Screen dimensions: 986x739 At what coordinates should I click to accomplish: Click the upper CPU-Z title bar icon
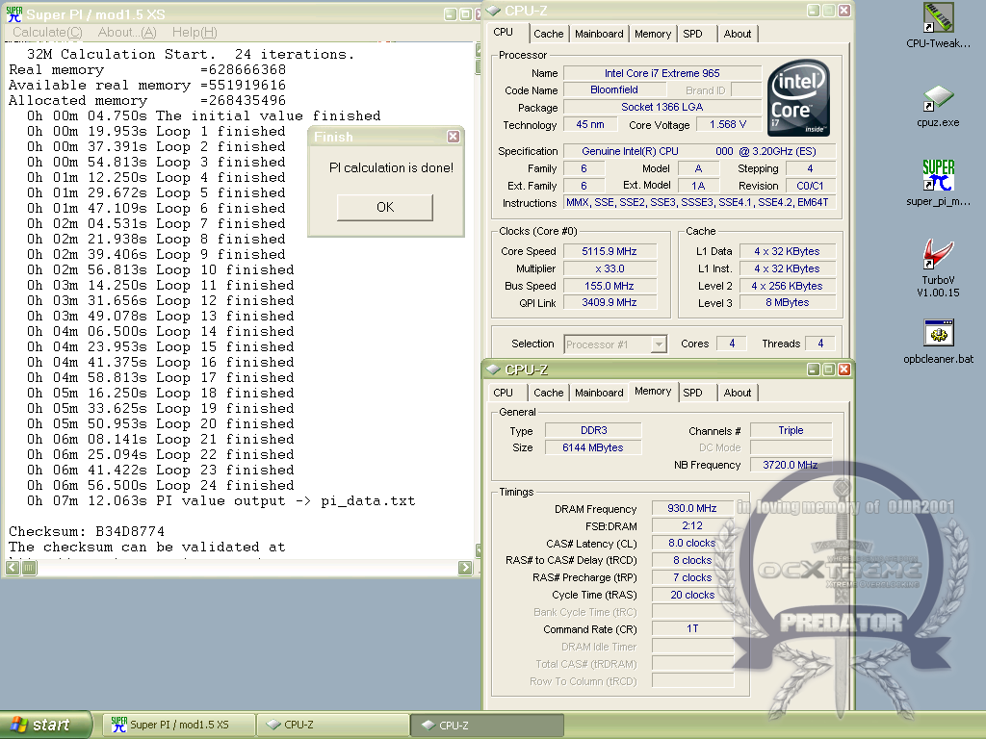pyautogui.click(x=494, y=11)
